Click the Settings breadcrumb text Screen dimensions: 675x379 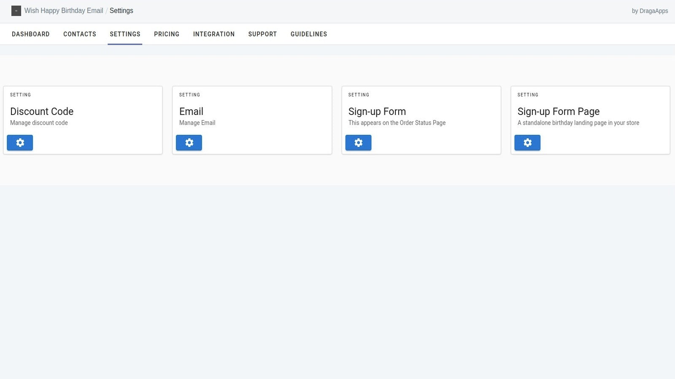pos(121,11)
